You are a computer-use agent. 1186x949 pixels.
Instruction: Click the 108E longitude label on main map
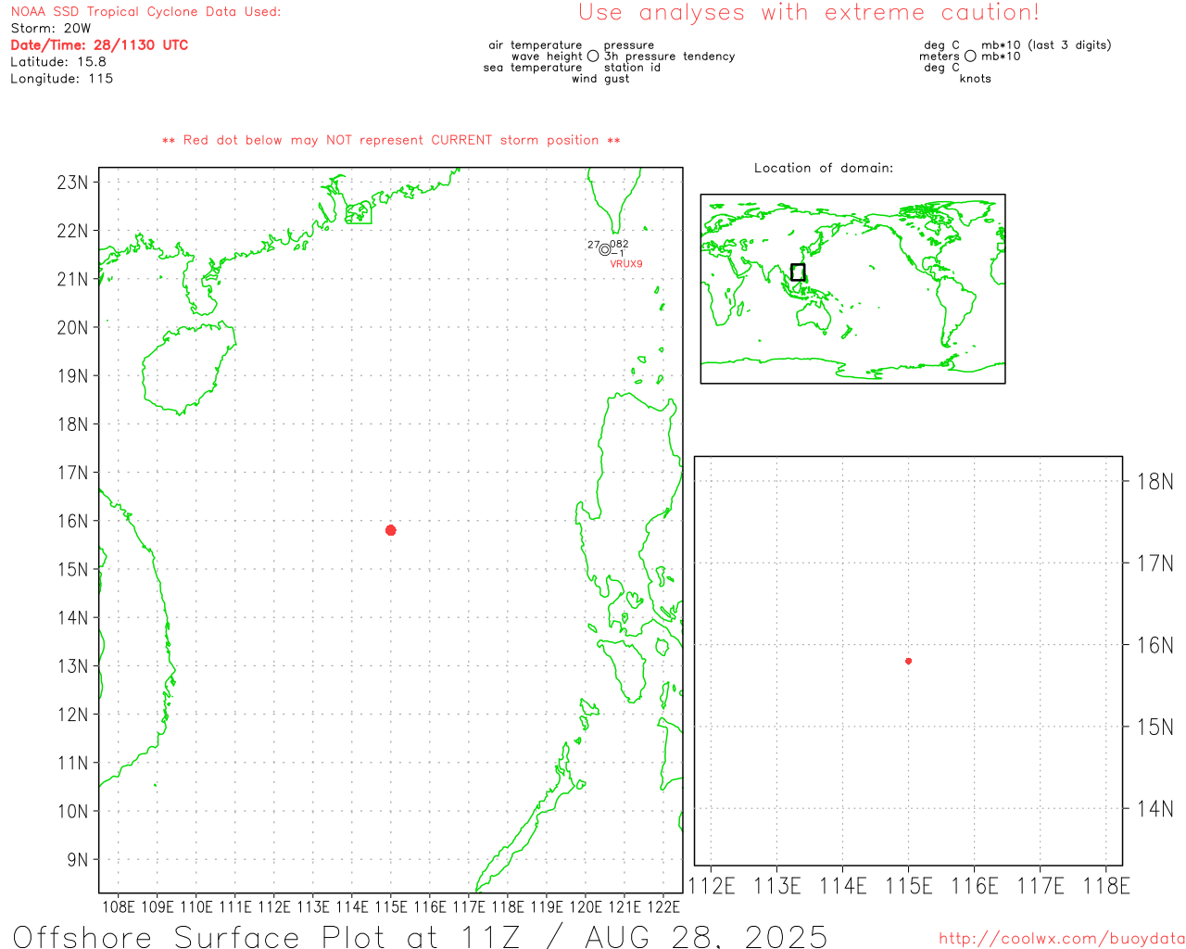tap(118, 906)
